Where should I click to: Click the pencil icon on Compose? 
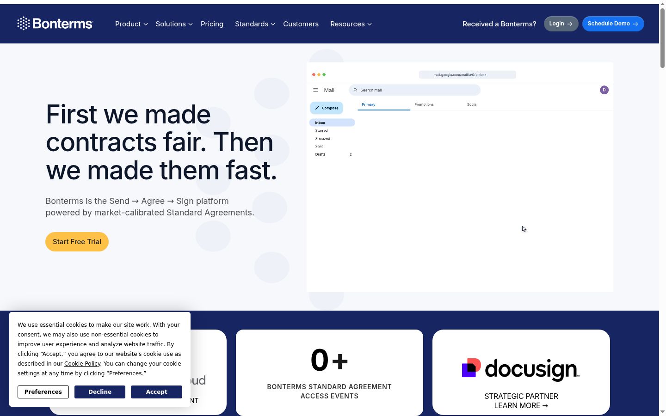coord(317,108)
